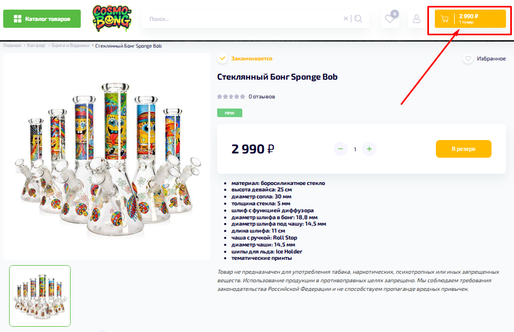Click the В резерв button

(464, 149)
